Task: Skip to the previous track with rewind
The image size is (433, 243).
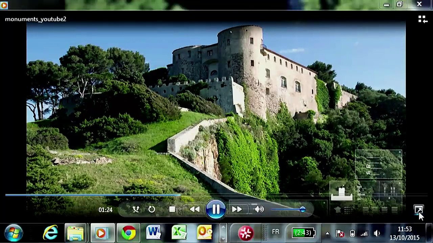Action: (195, 210)
